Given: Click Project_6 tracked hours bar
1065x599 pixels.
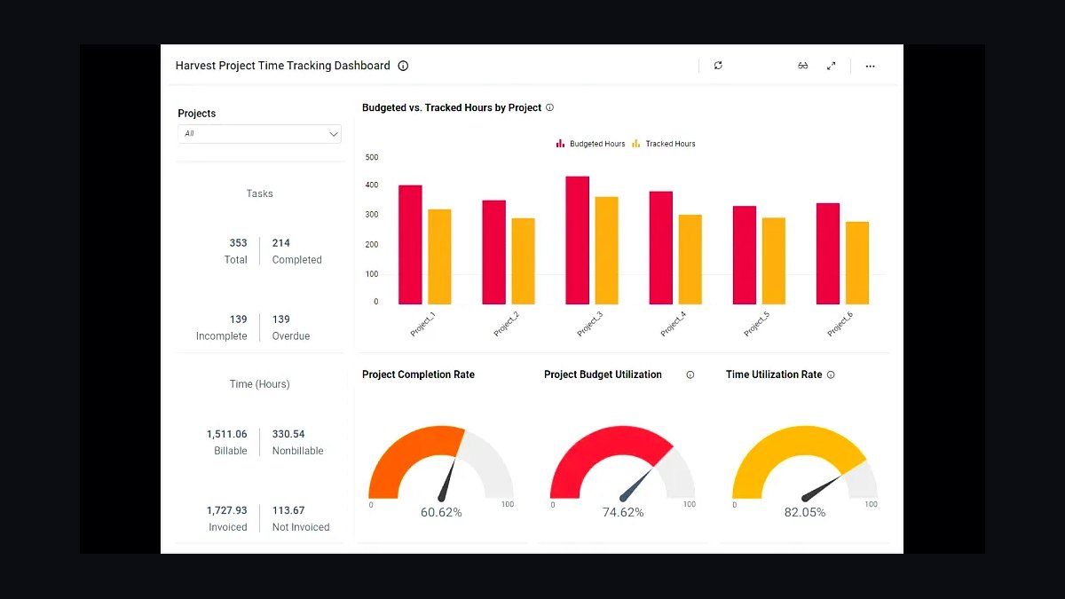Looking at the screenshot, I should tap(857, 263).
